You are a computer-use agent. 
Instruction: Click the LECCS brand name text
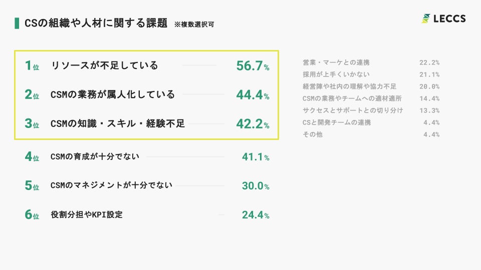coord(450,18)
